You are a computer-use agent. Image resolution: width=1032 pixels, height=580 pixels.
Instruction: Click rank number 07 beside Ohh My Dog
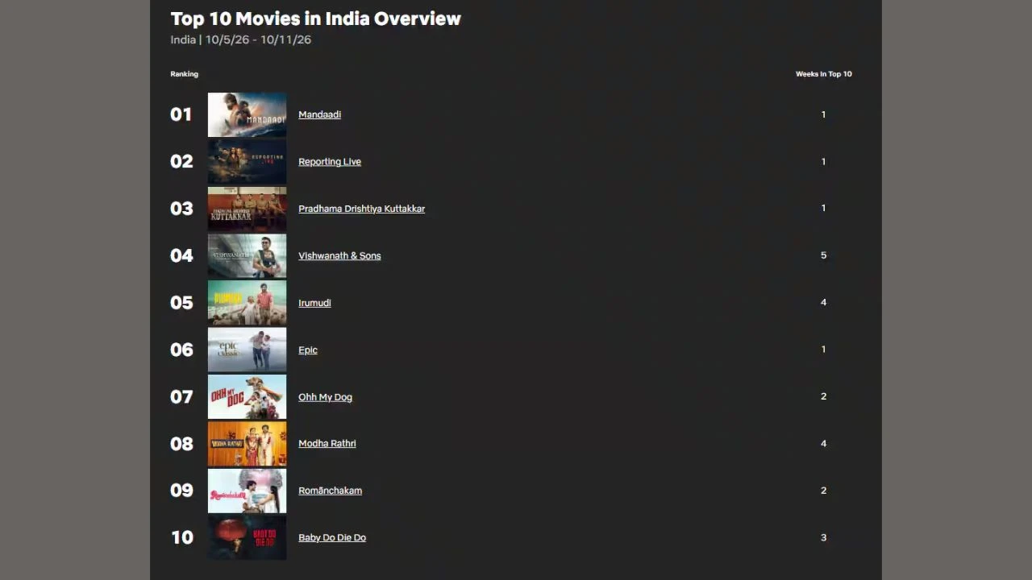pyautogui.click(x=181, y=397)
